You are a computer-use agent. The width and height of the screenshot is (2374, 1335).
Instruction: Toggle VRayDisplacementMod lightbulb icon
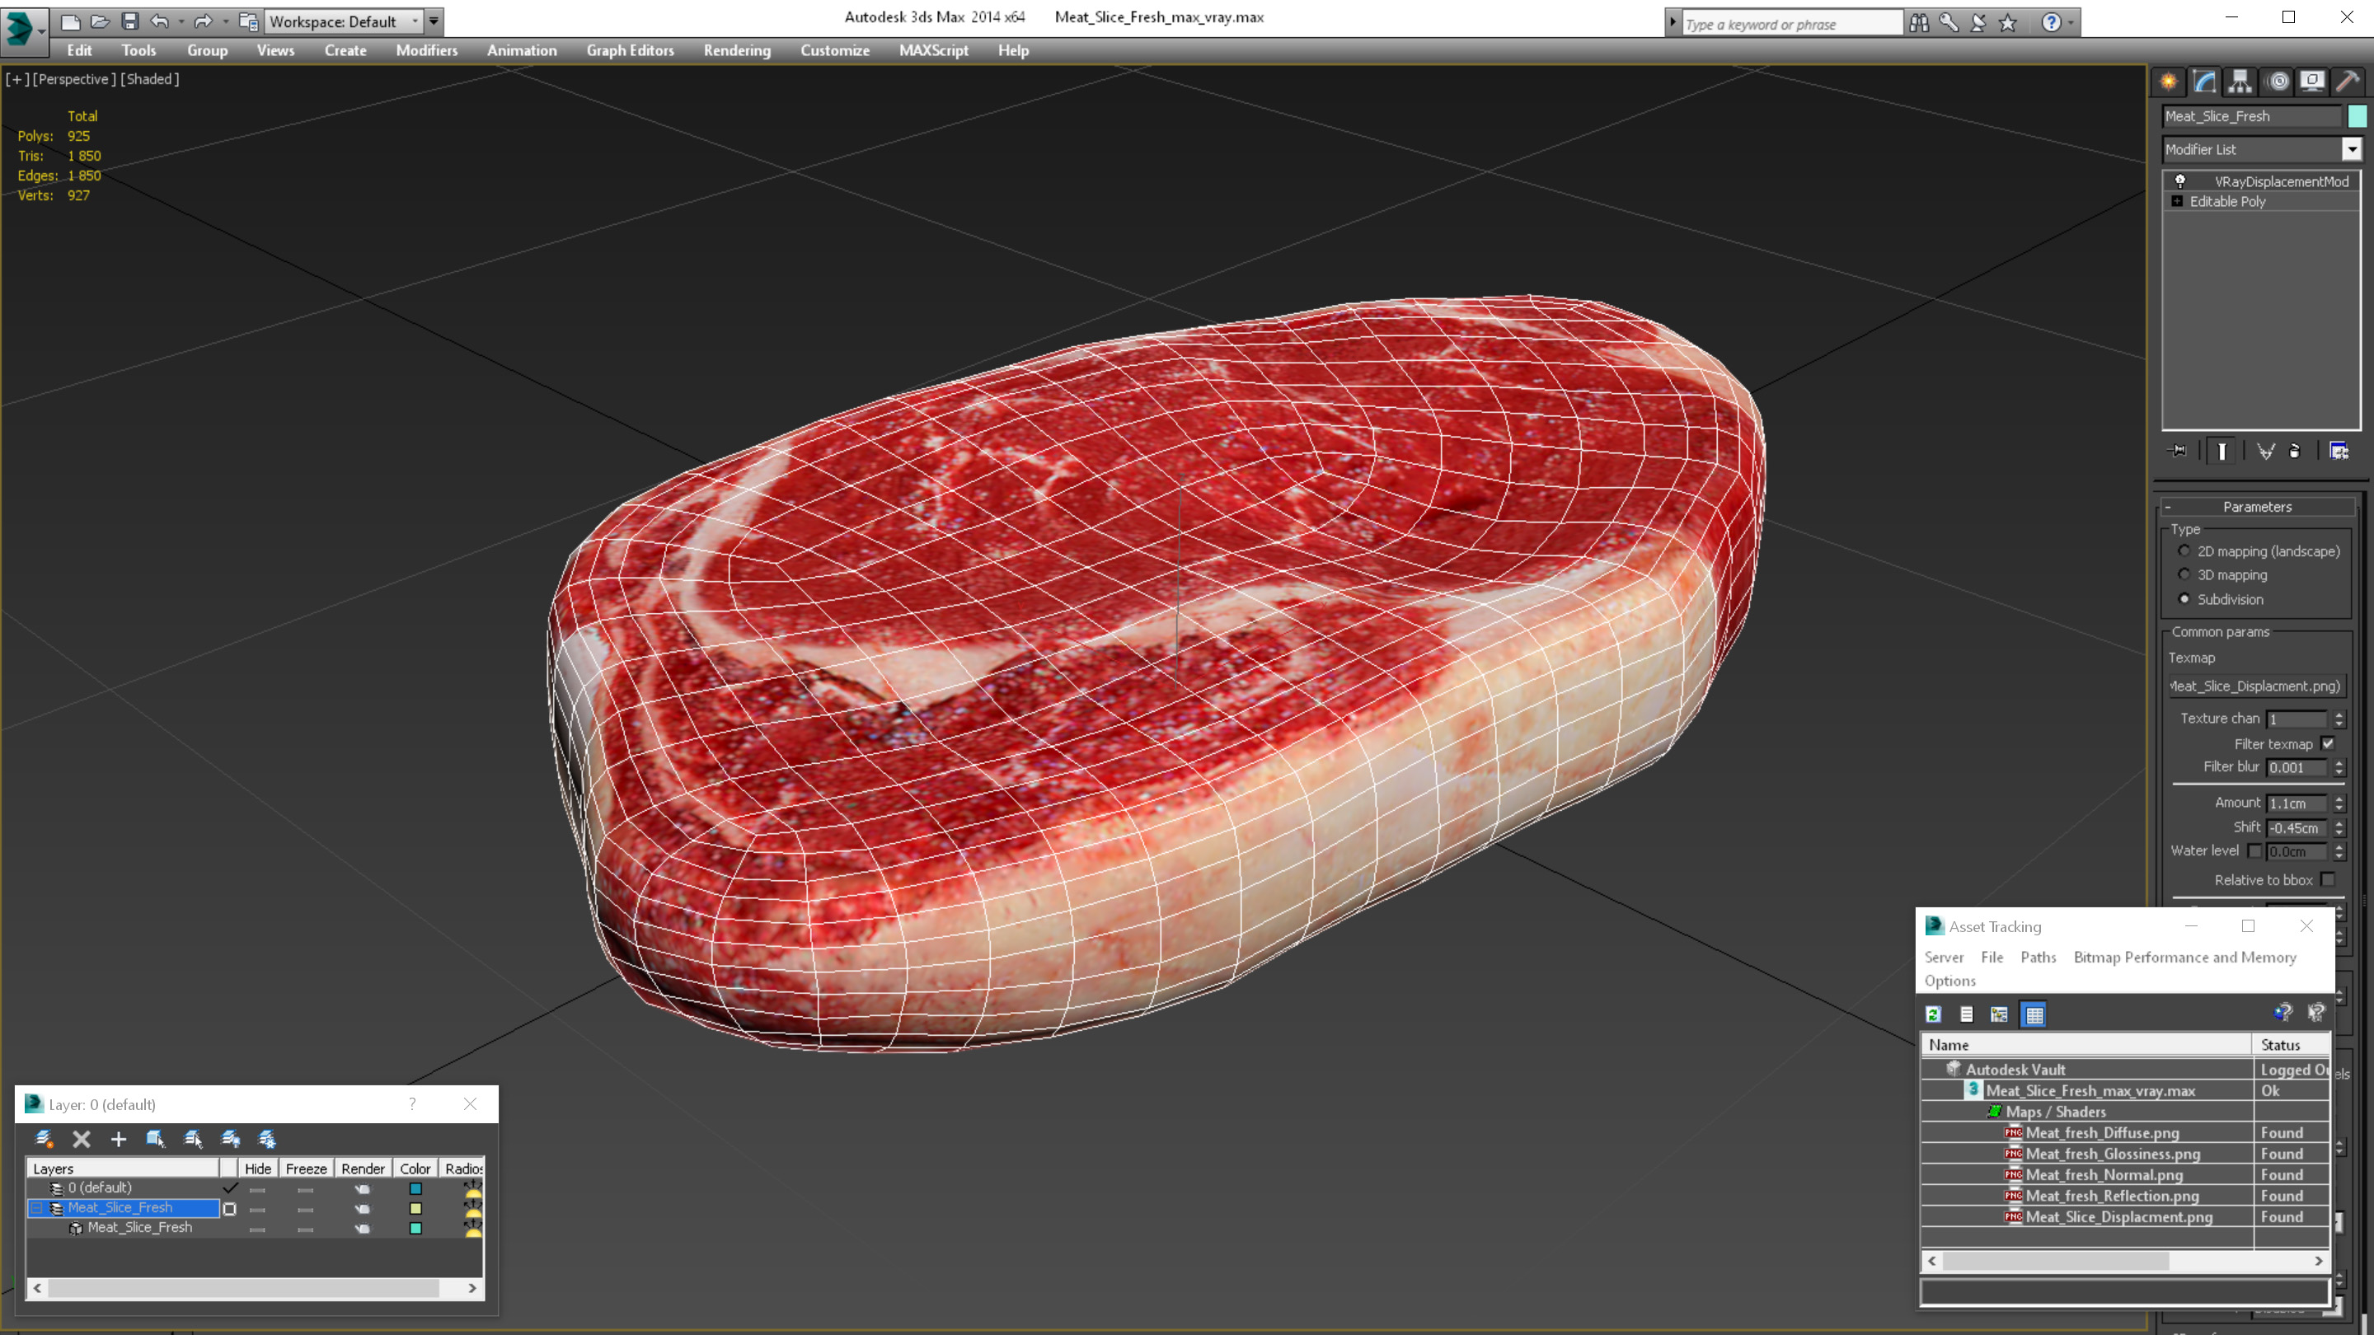coord(2179,181)
